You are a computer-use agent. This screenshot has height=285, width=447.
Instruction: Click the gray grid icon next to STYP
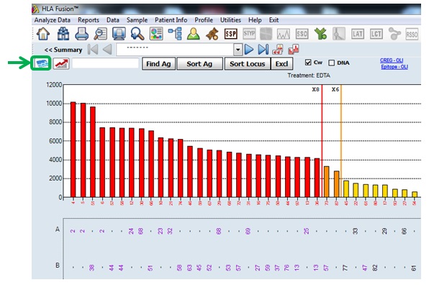[266, 34]
